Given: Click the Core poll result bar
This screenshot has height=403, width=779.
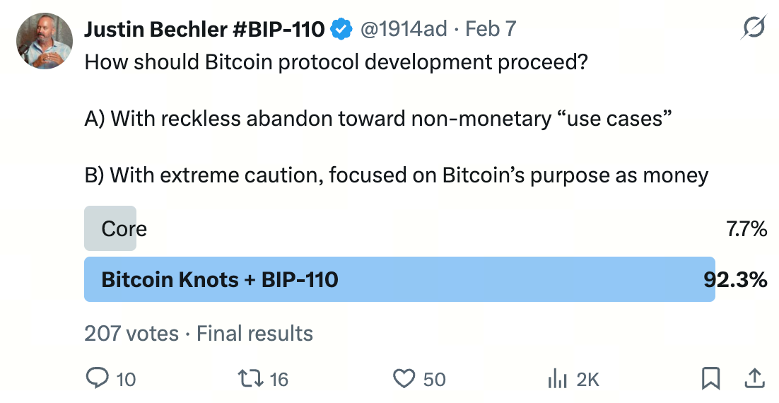Looking at the screenshot, I should click(110, 228).
